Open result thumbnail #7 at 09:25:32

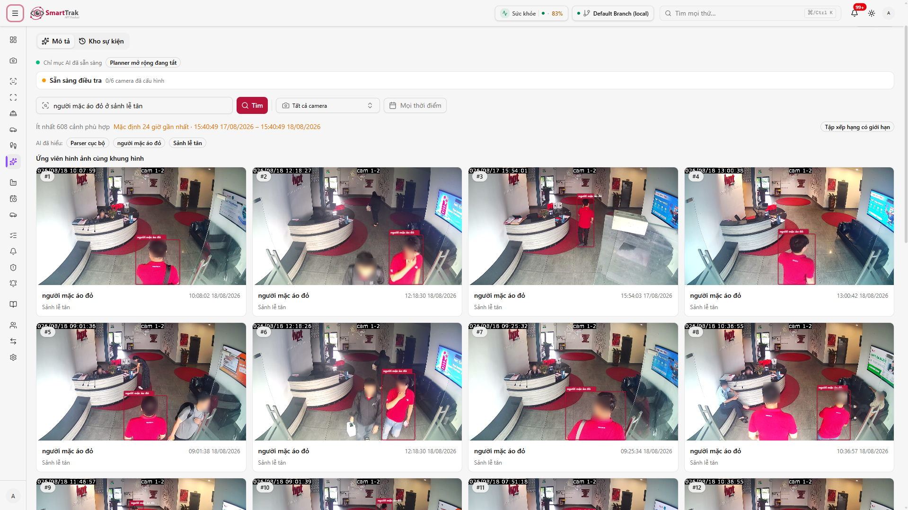(573, 381)
